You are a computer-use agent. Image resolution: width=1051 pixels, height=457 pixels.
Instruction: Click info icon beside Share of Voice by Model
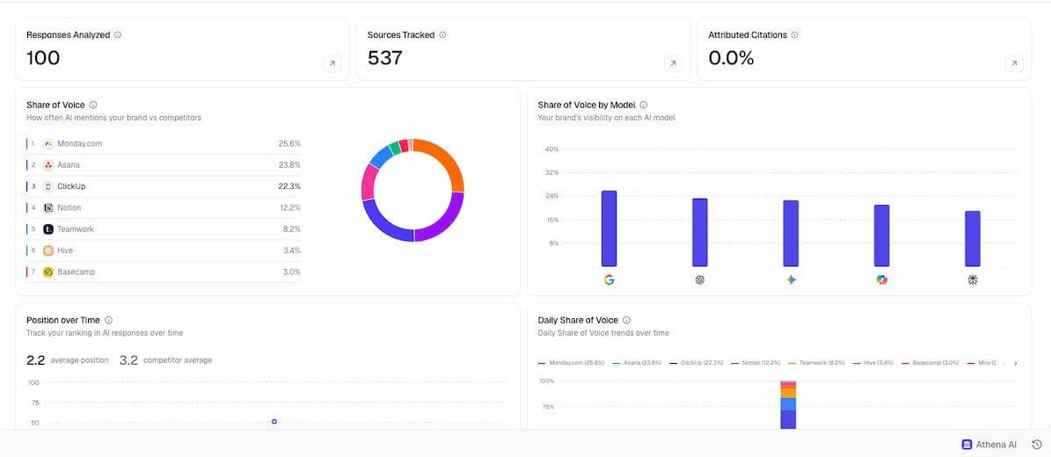[644, 105]
